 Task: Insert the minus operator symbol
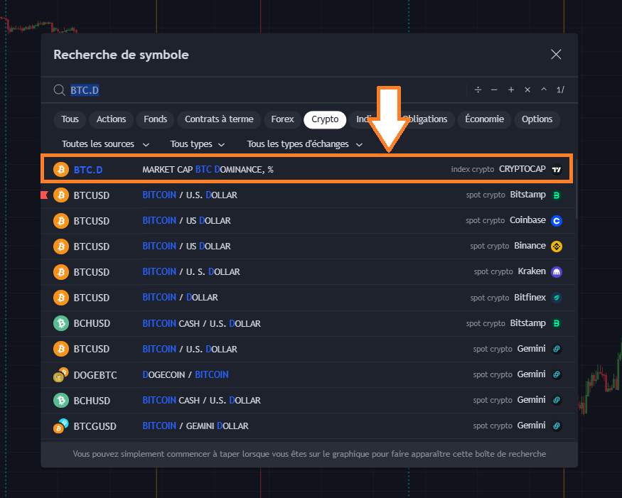click(494, 90)
